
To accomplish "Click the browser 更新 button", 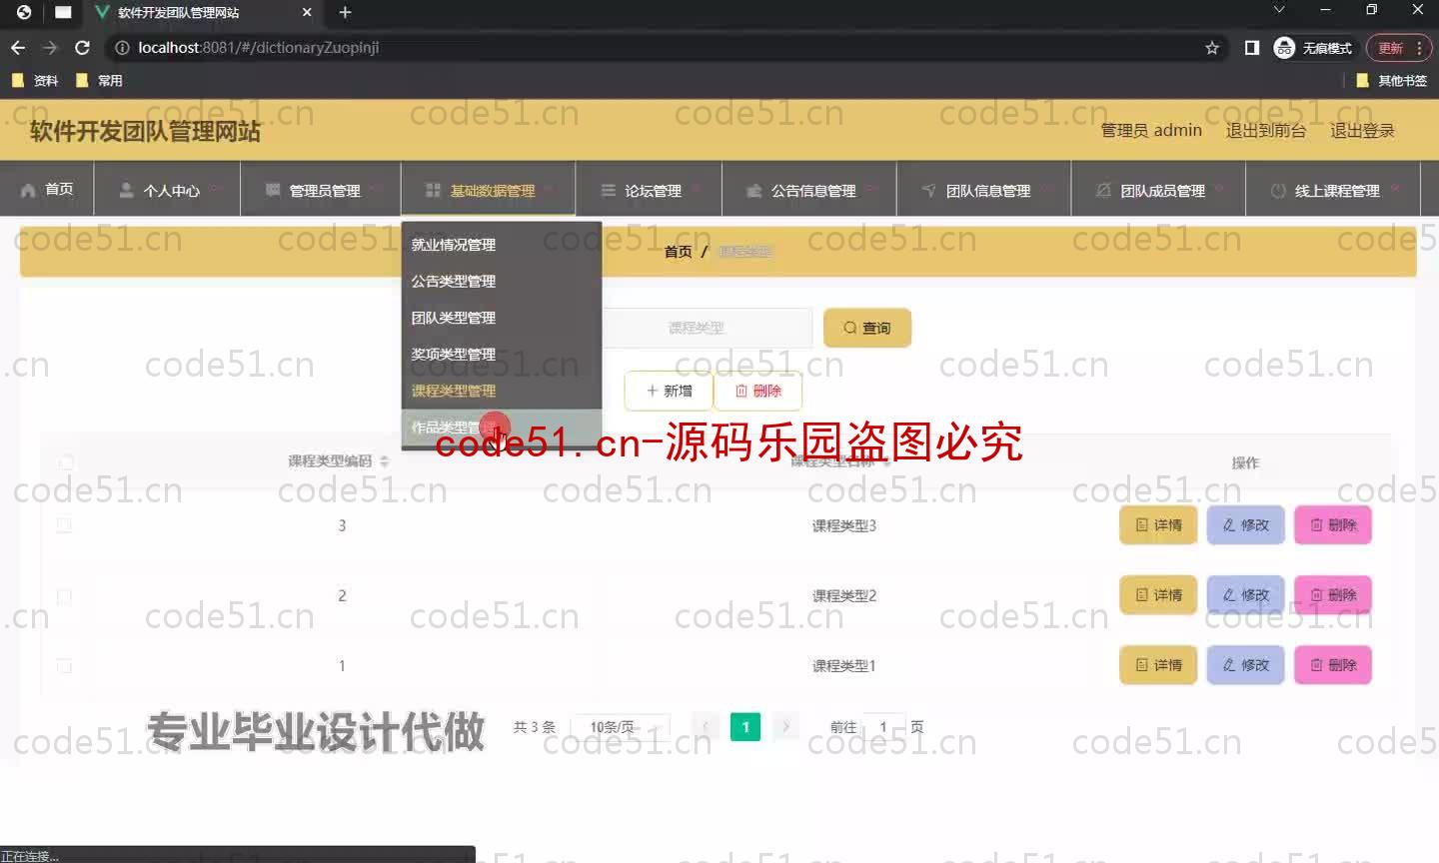I will click(1390, 47).
